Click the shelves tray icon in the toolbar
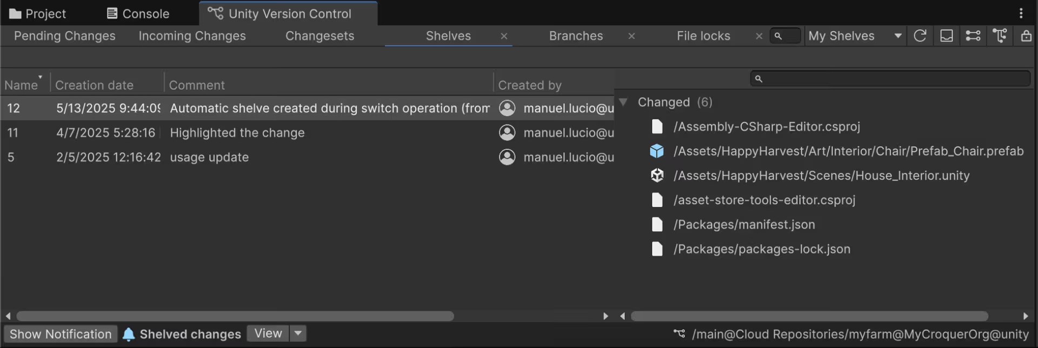Screen dimensions: 1038x348 point(946,36)
